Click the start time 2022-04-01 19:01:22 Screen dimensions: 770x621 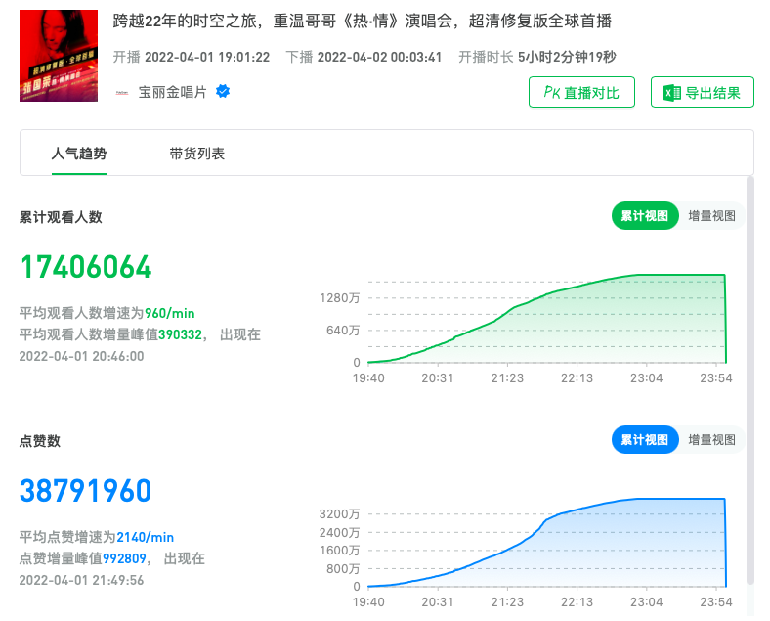pyautogui.click(x=207, y=57)
